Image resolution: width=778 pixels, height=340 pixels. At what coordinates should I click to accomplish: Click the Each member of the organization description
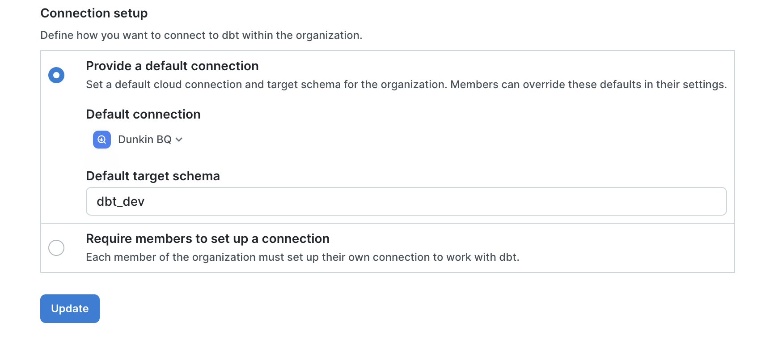[x=302, y=257]
